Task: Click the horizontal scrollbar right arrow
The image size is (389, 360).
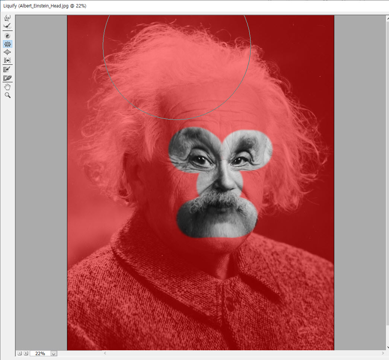Action: click(x=383, y=353)
